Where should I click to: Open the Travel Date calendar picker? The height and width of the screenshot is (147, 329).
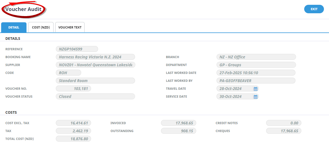[255, 89]
